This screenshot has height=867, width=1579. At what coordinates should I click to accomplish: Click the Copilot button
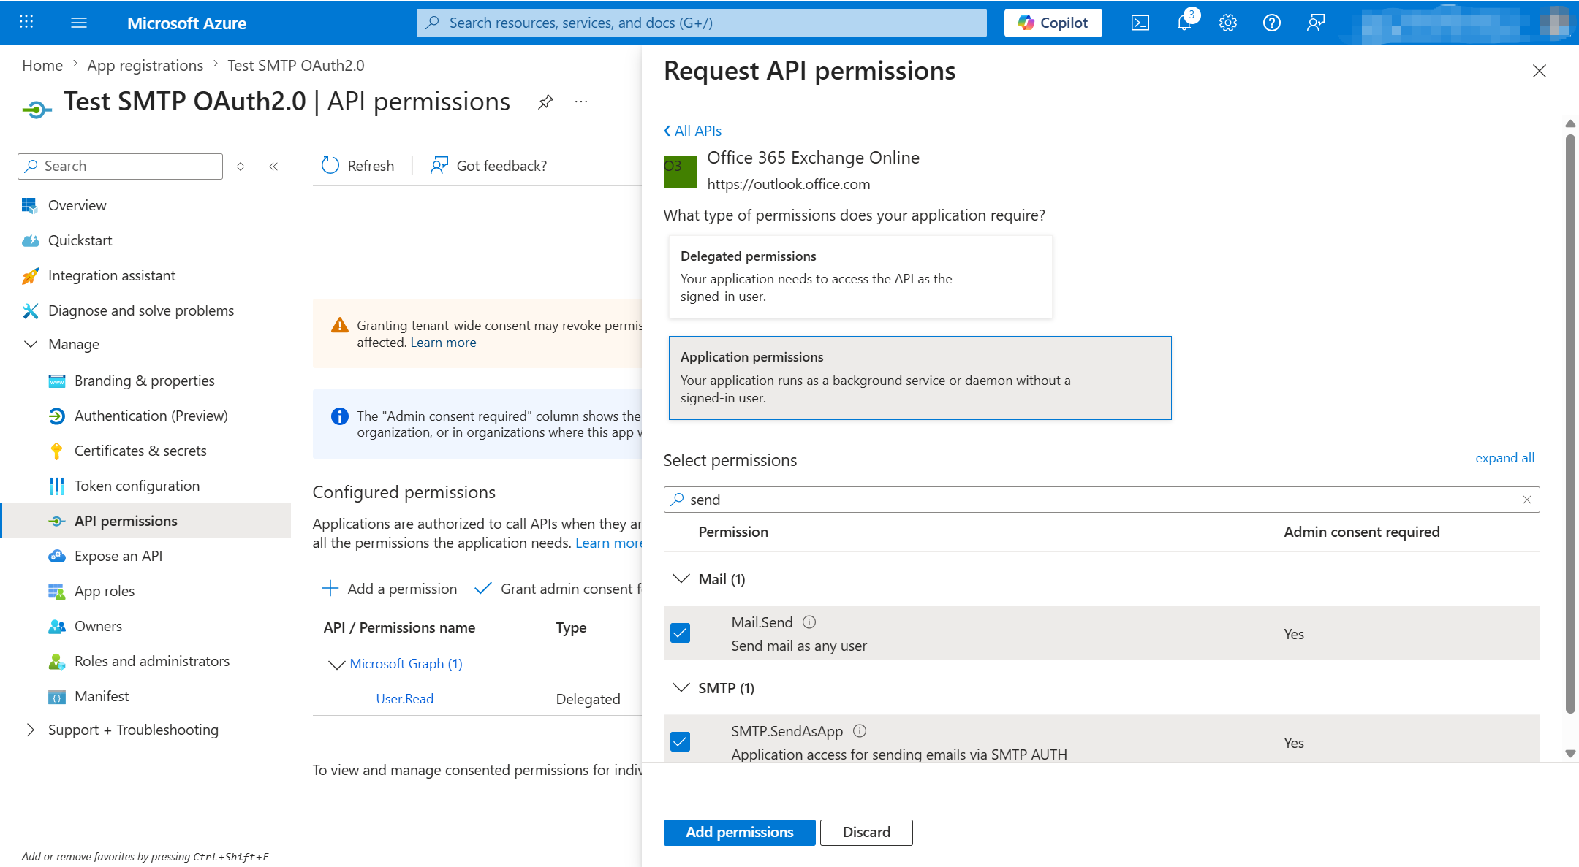(x=1053, y=23)
